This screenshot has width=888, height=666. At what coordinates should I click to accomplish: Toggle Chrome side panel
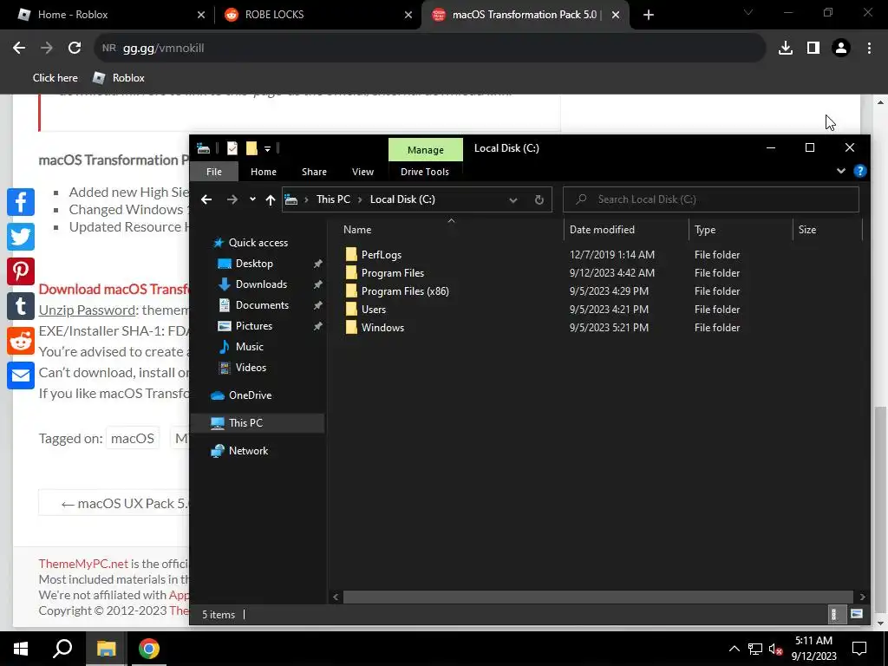click(813, 49)
